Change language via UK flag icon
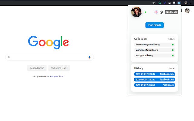194x121 pixels. pyautogui.click(x=156, y=12)
